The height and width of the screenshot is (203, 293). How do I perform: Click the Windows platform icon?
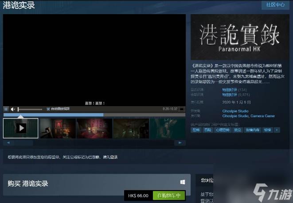[183, 182]
